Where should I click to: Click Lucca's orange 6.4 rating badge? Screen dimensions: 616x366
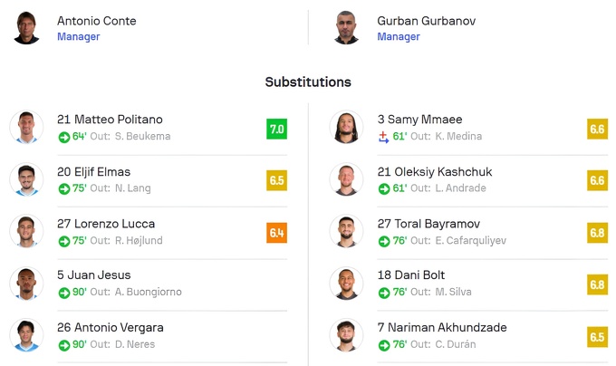pos(276,233)
